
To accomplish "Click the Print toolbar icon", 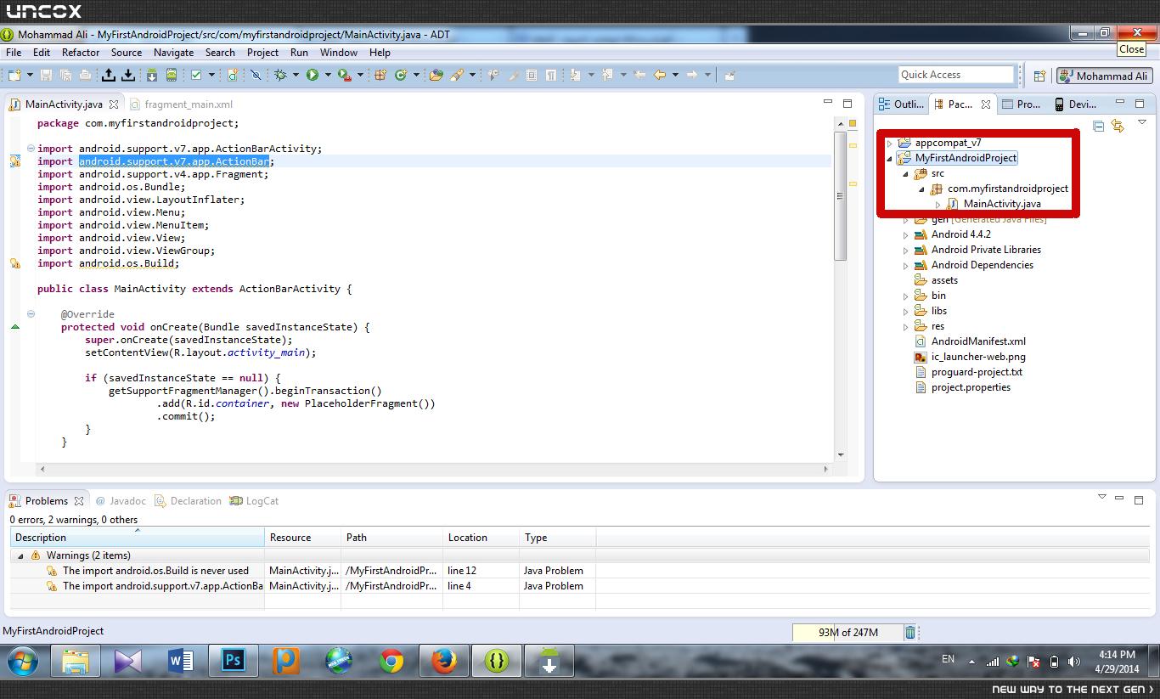I will click(x=85, y=75).
